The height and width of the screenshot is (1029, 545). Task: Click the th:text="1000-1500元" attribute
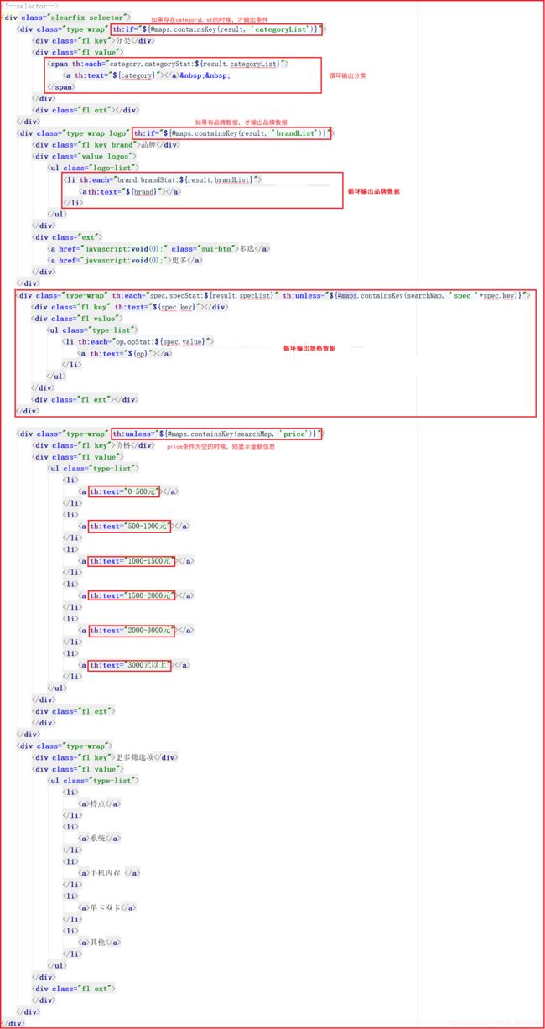[x=132, y=561]
